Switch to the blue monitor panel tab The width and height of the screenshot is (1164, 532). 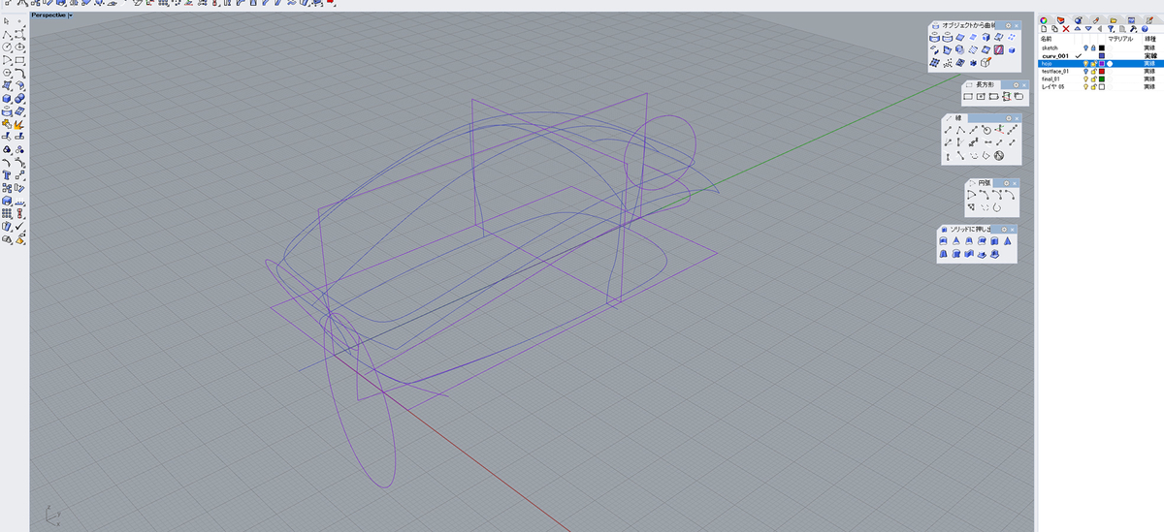(x=1131, y=20)
